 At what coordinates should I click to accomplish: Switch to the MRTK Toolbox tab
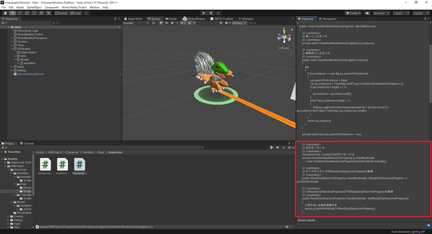(222, 19)
